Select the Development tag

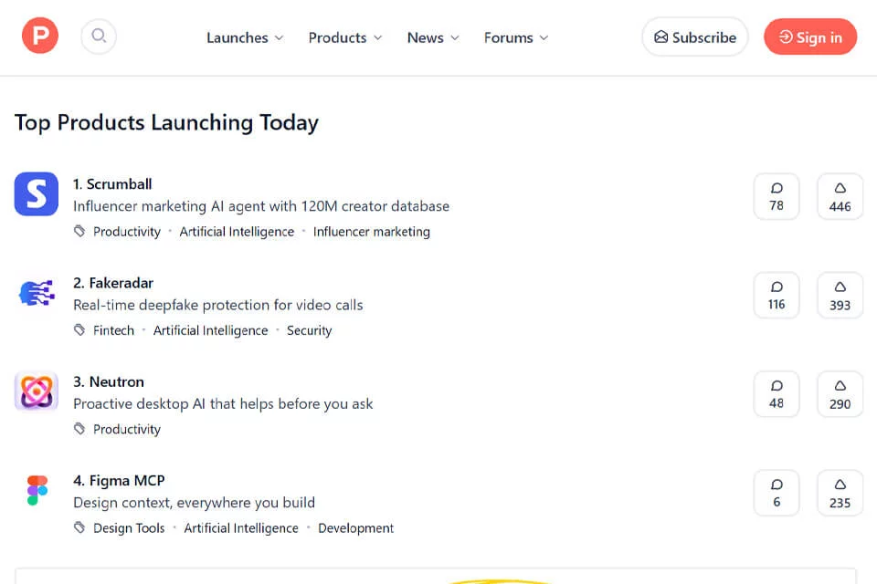tap(355, 528)
